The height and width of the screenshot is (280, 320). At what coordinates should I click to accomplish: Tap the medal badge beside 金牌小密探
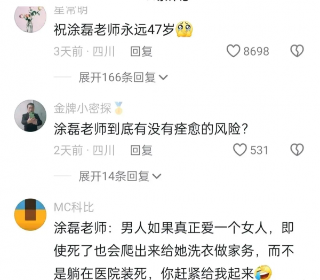tap(118, 108)
